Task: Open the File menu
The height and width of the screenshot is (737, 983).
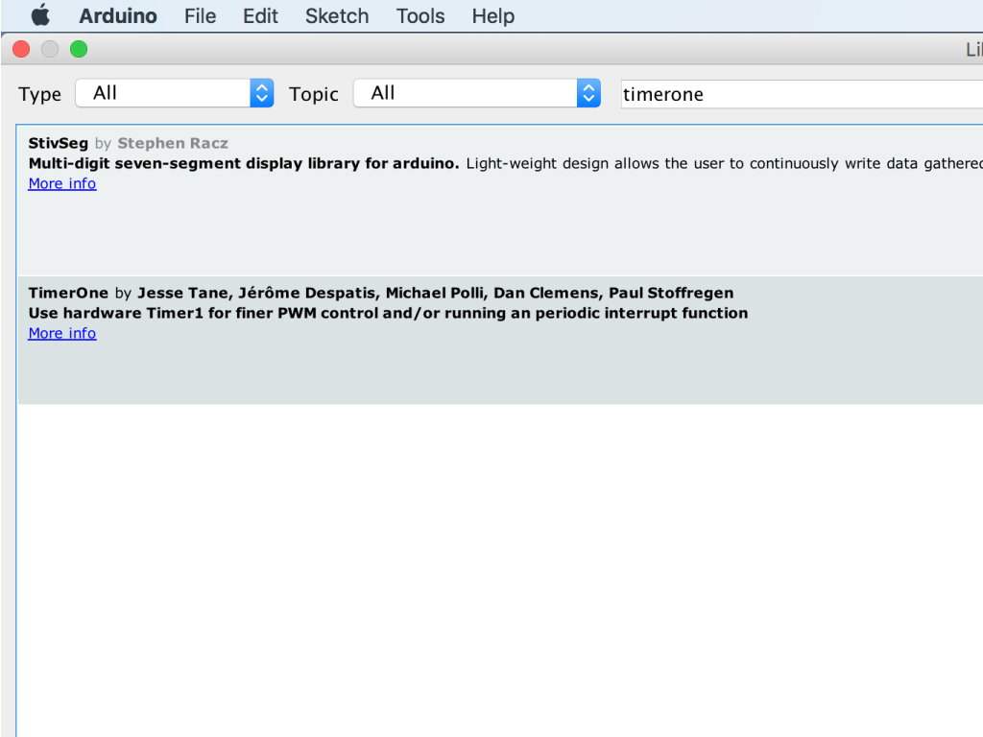Action: point(200,15)
